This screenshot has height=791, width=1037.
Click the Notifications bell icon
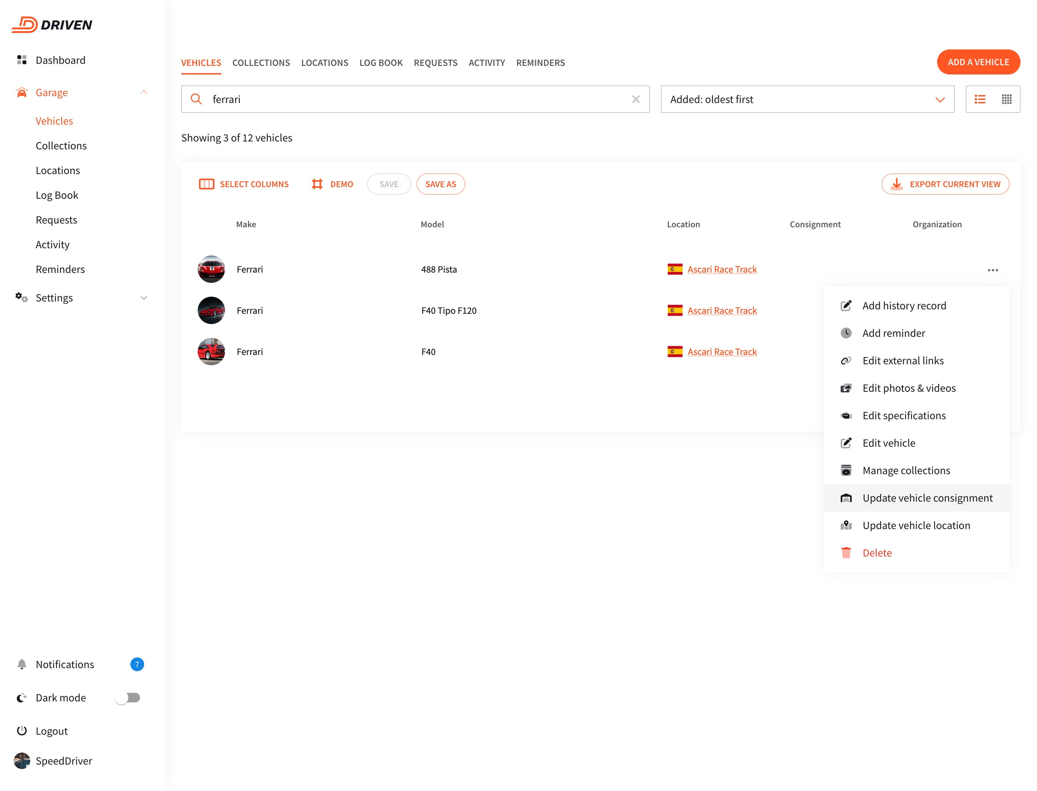(x=22, y=664)
